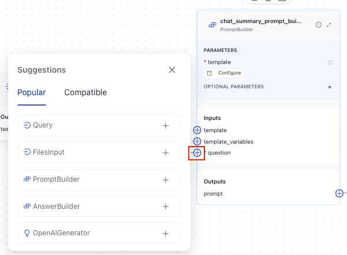The image size is (347, 255).
Task: Click the Query input icon
Action: click(27, 125)
